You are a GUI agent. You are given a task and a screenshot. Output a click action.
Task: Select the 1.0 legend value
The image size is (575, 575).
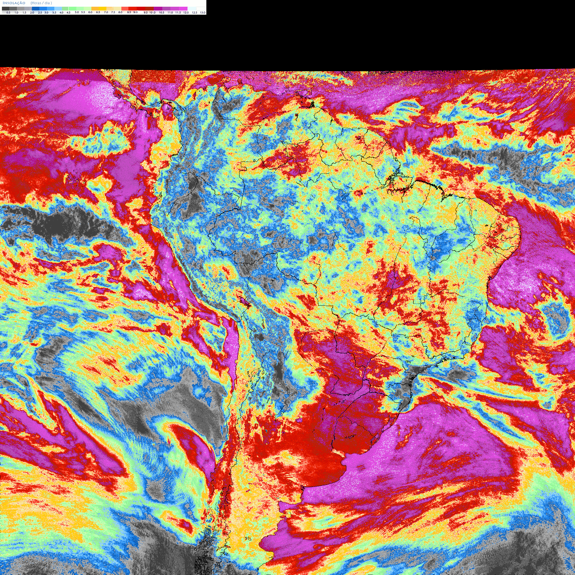click(16, 12)
